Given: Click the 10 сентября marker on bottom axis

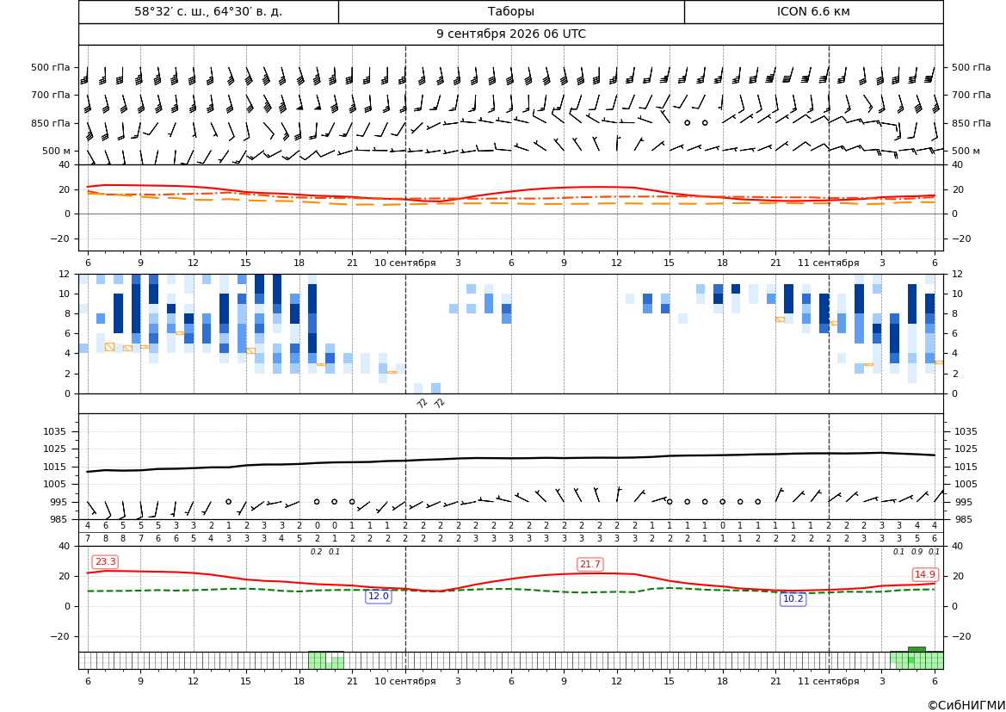Looking at the screenshot, I should click(404, 681).
